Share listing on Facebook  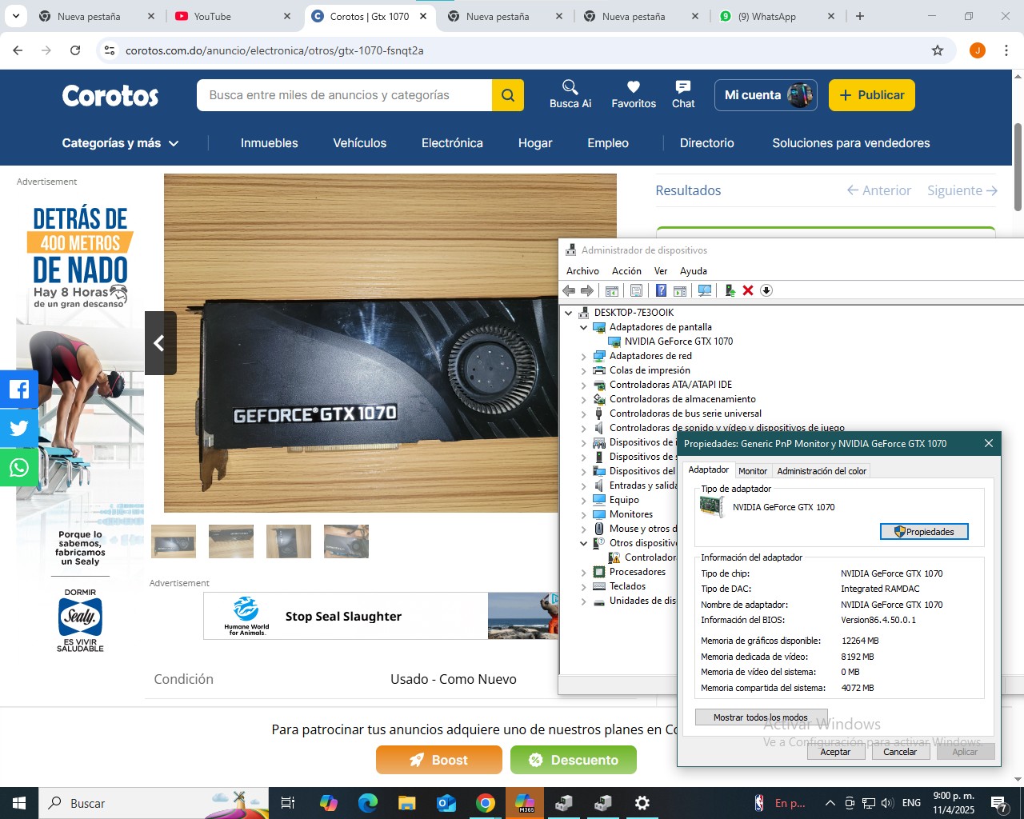pos(19,390)
